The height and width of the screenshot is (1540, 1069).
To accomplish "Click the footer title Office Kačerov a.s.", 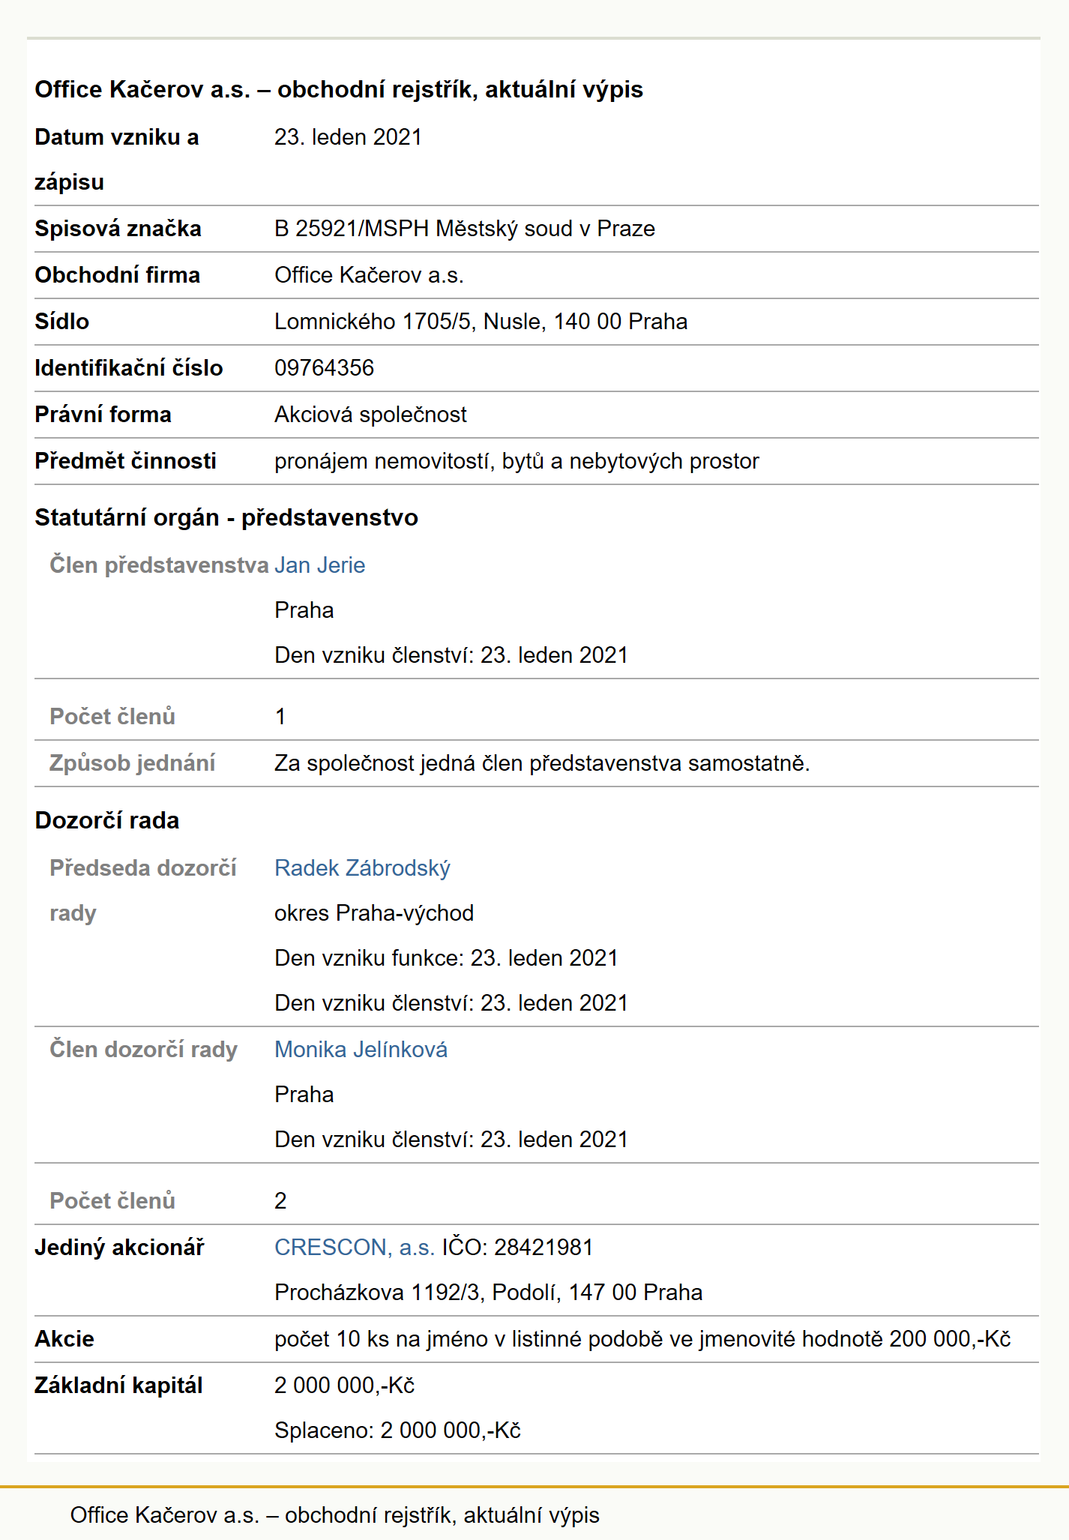I will pyautogui.click(x=335, y=1515).
